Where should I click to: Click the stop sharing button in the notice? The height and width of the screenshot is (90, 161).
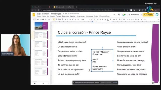click(106, 82)
